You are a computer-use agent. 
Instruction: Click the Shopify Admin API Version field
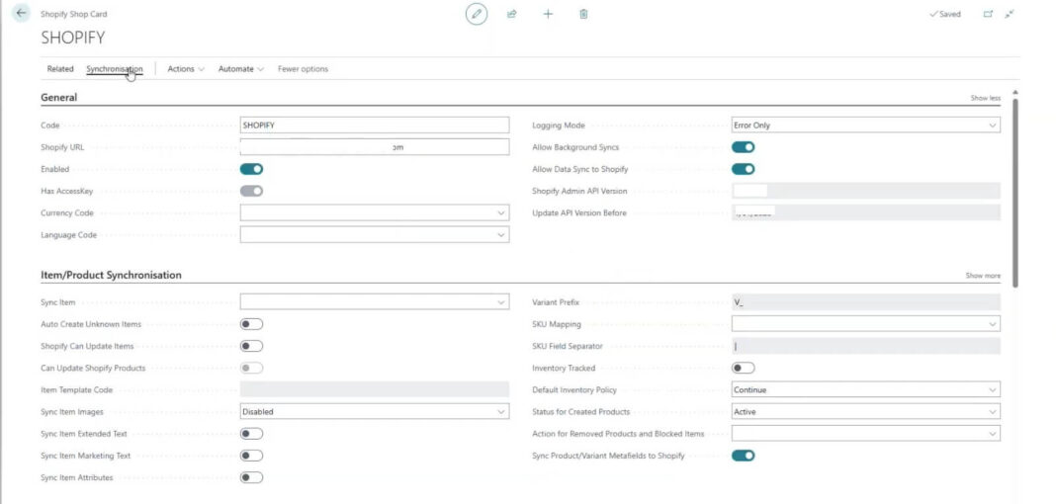click(865, 191)
